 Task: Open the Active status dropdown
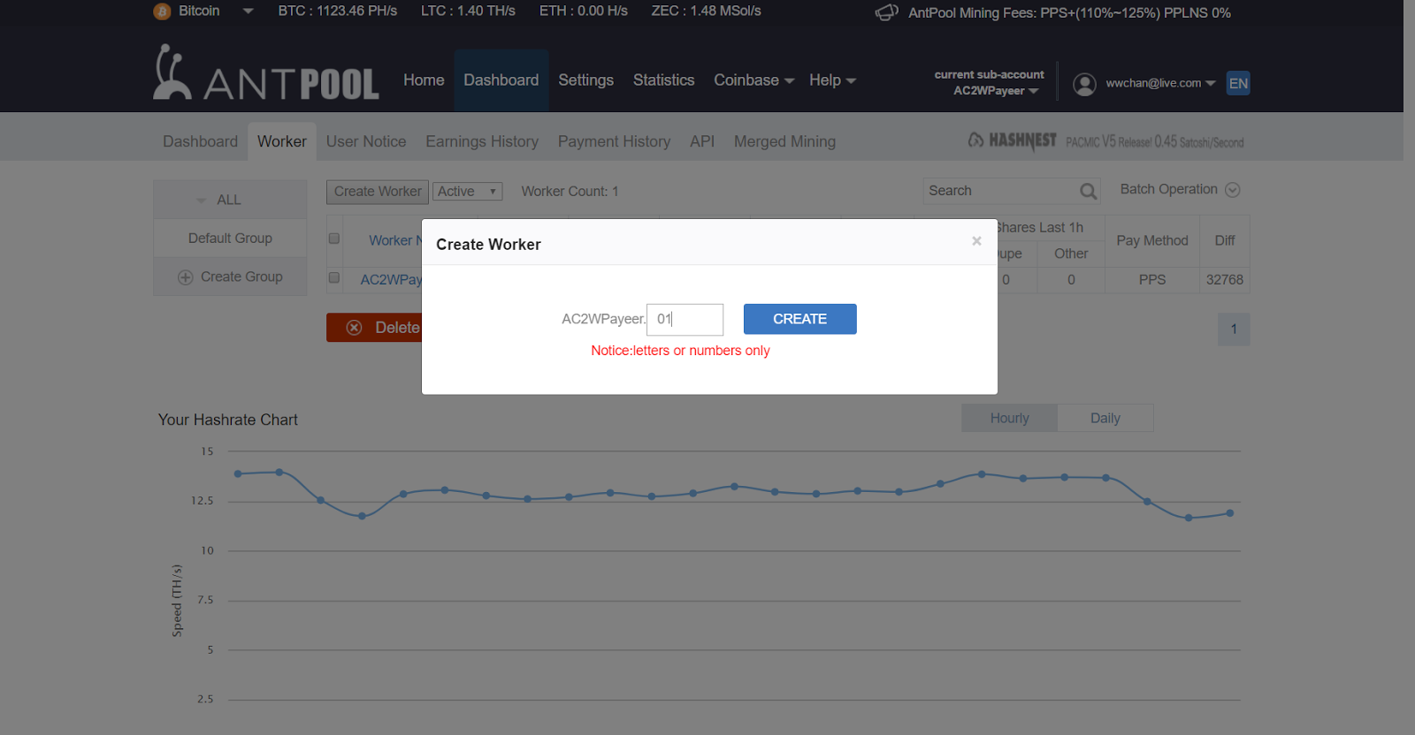coord(468,192)
